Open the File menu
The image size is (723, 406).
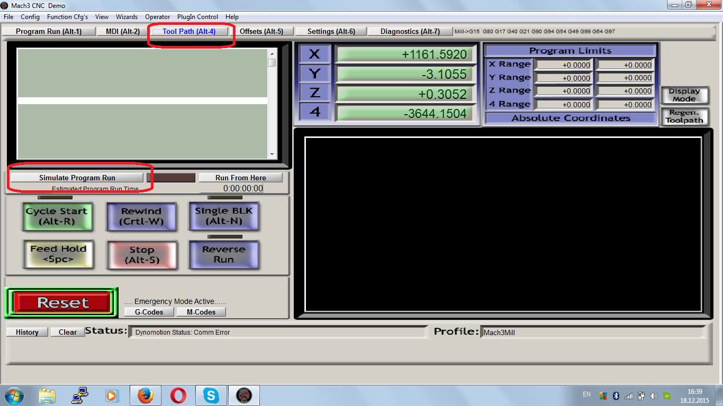point(8,17)
